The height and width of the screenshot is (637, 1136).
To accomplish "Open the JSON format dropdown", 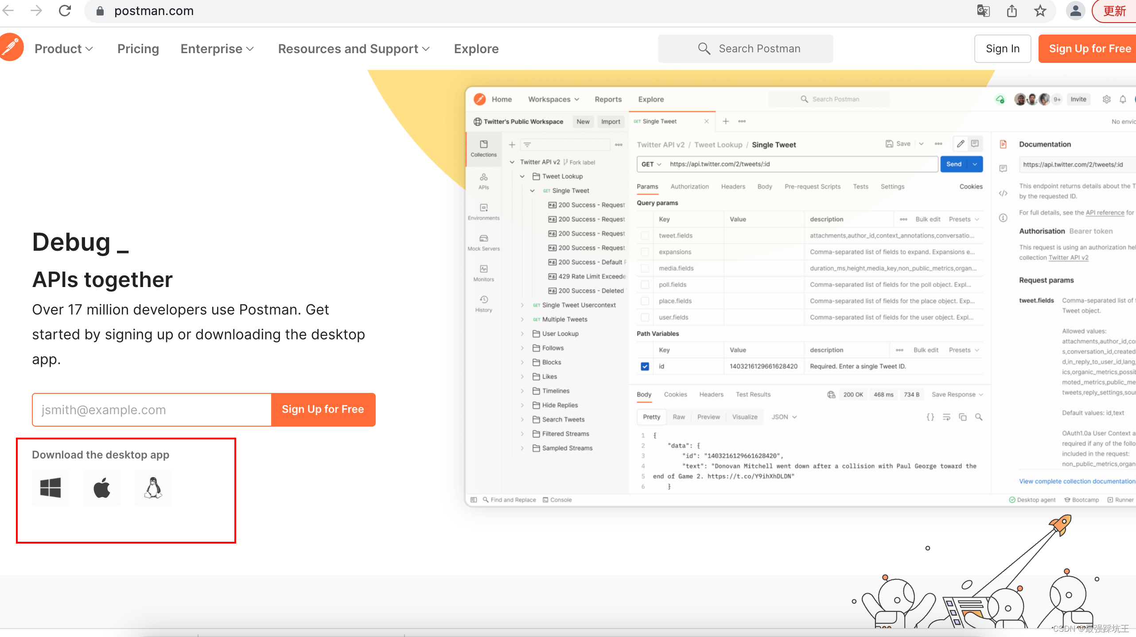I will tap(784, 417).
